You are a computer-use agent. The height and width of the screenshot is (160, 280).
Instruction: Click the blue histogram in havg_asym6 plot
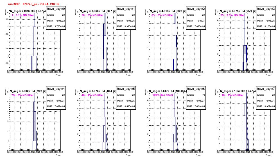click(175, 122)
